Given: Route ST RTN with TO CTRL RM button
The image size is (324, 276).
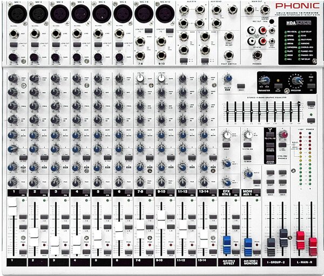Looking at the screenshot, I should (x=247, y=145).
